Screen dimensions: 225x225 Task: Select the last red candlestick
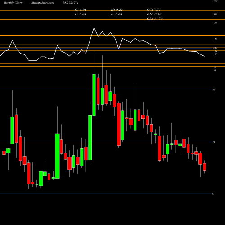[204, 167]
